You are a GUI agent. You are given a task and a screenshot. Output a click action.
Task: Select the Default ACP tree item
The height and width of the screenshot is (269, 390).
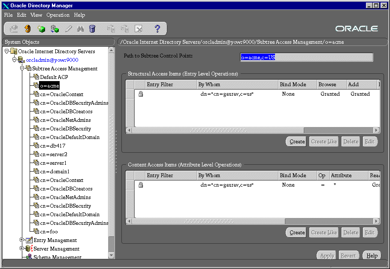(54, 77)
